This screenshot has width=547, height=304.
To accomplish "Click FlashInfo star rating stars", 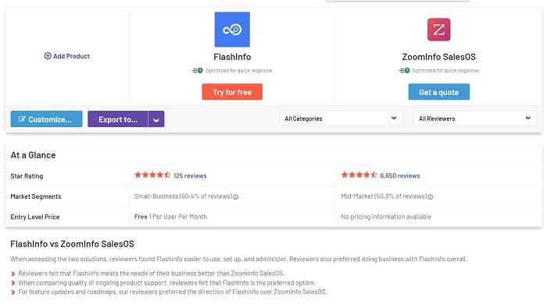I will point(152,175).
